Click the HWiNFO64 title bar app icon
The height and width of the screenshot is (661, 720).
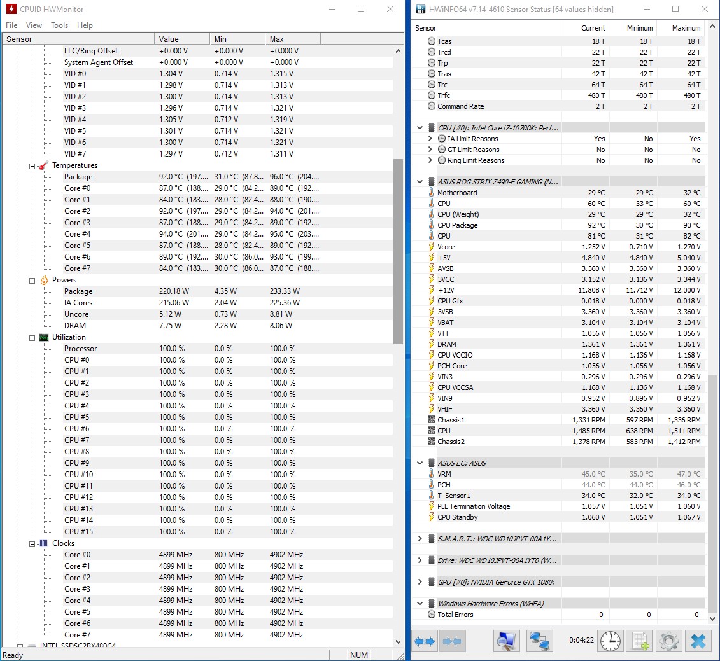[420, 9]
